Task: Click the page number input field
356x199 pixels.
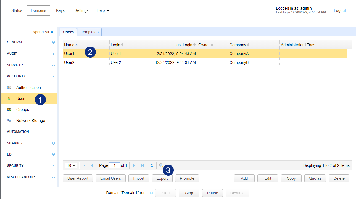Action: point(115,165)
